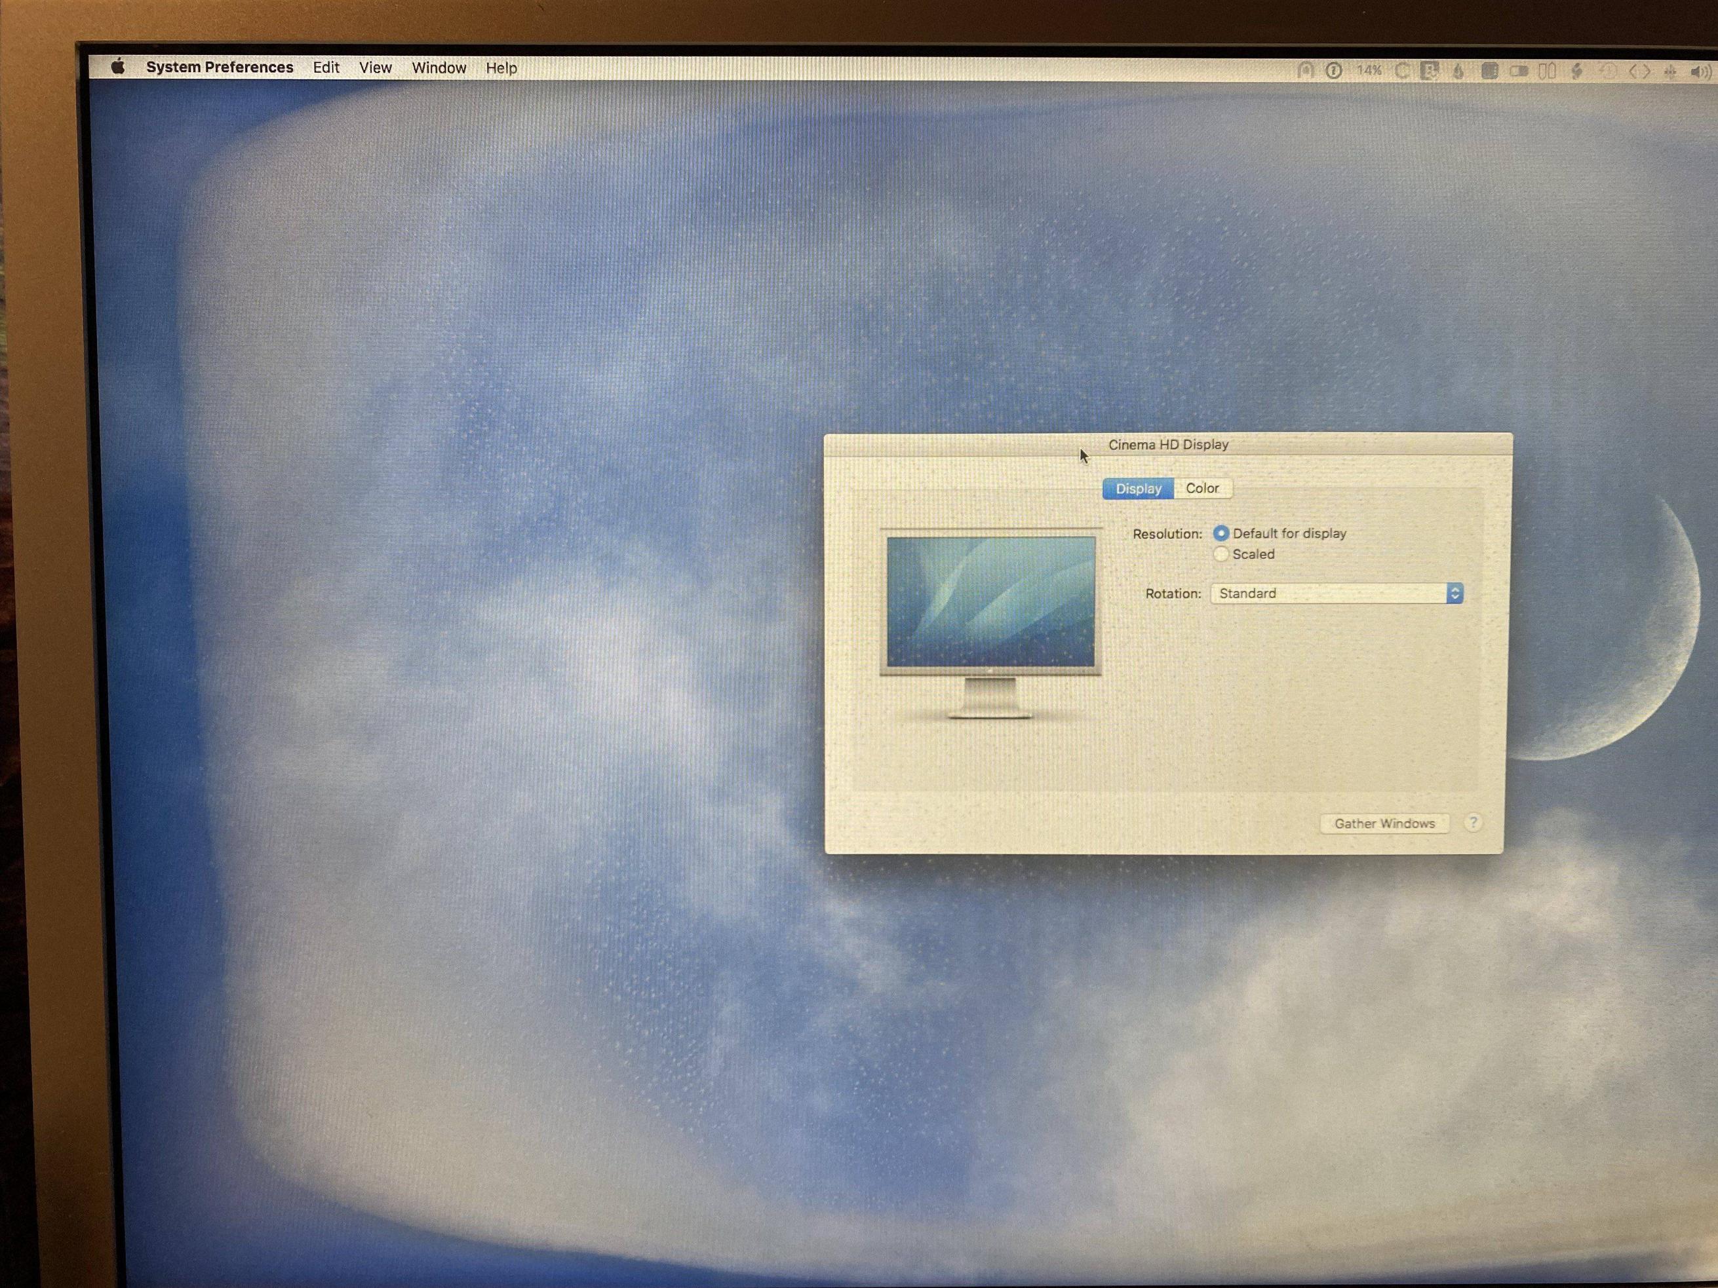Viewport: 1718px width, 1288px height.
Task: Select Default for display resolution
Action: (x=1221, y=533)
